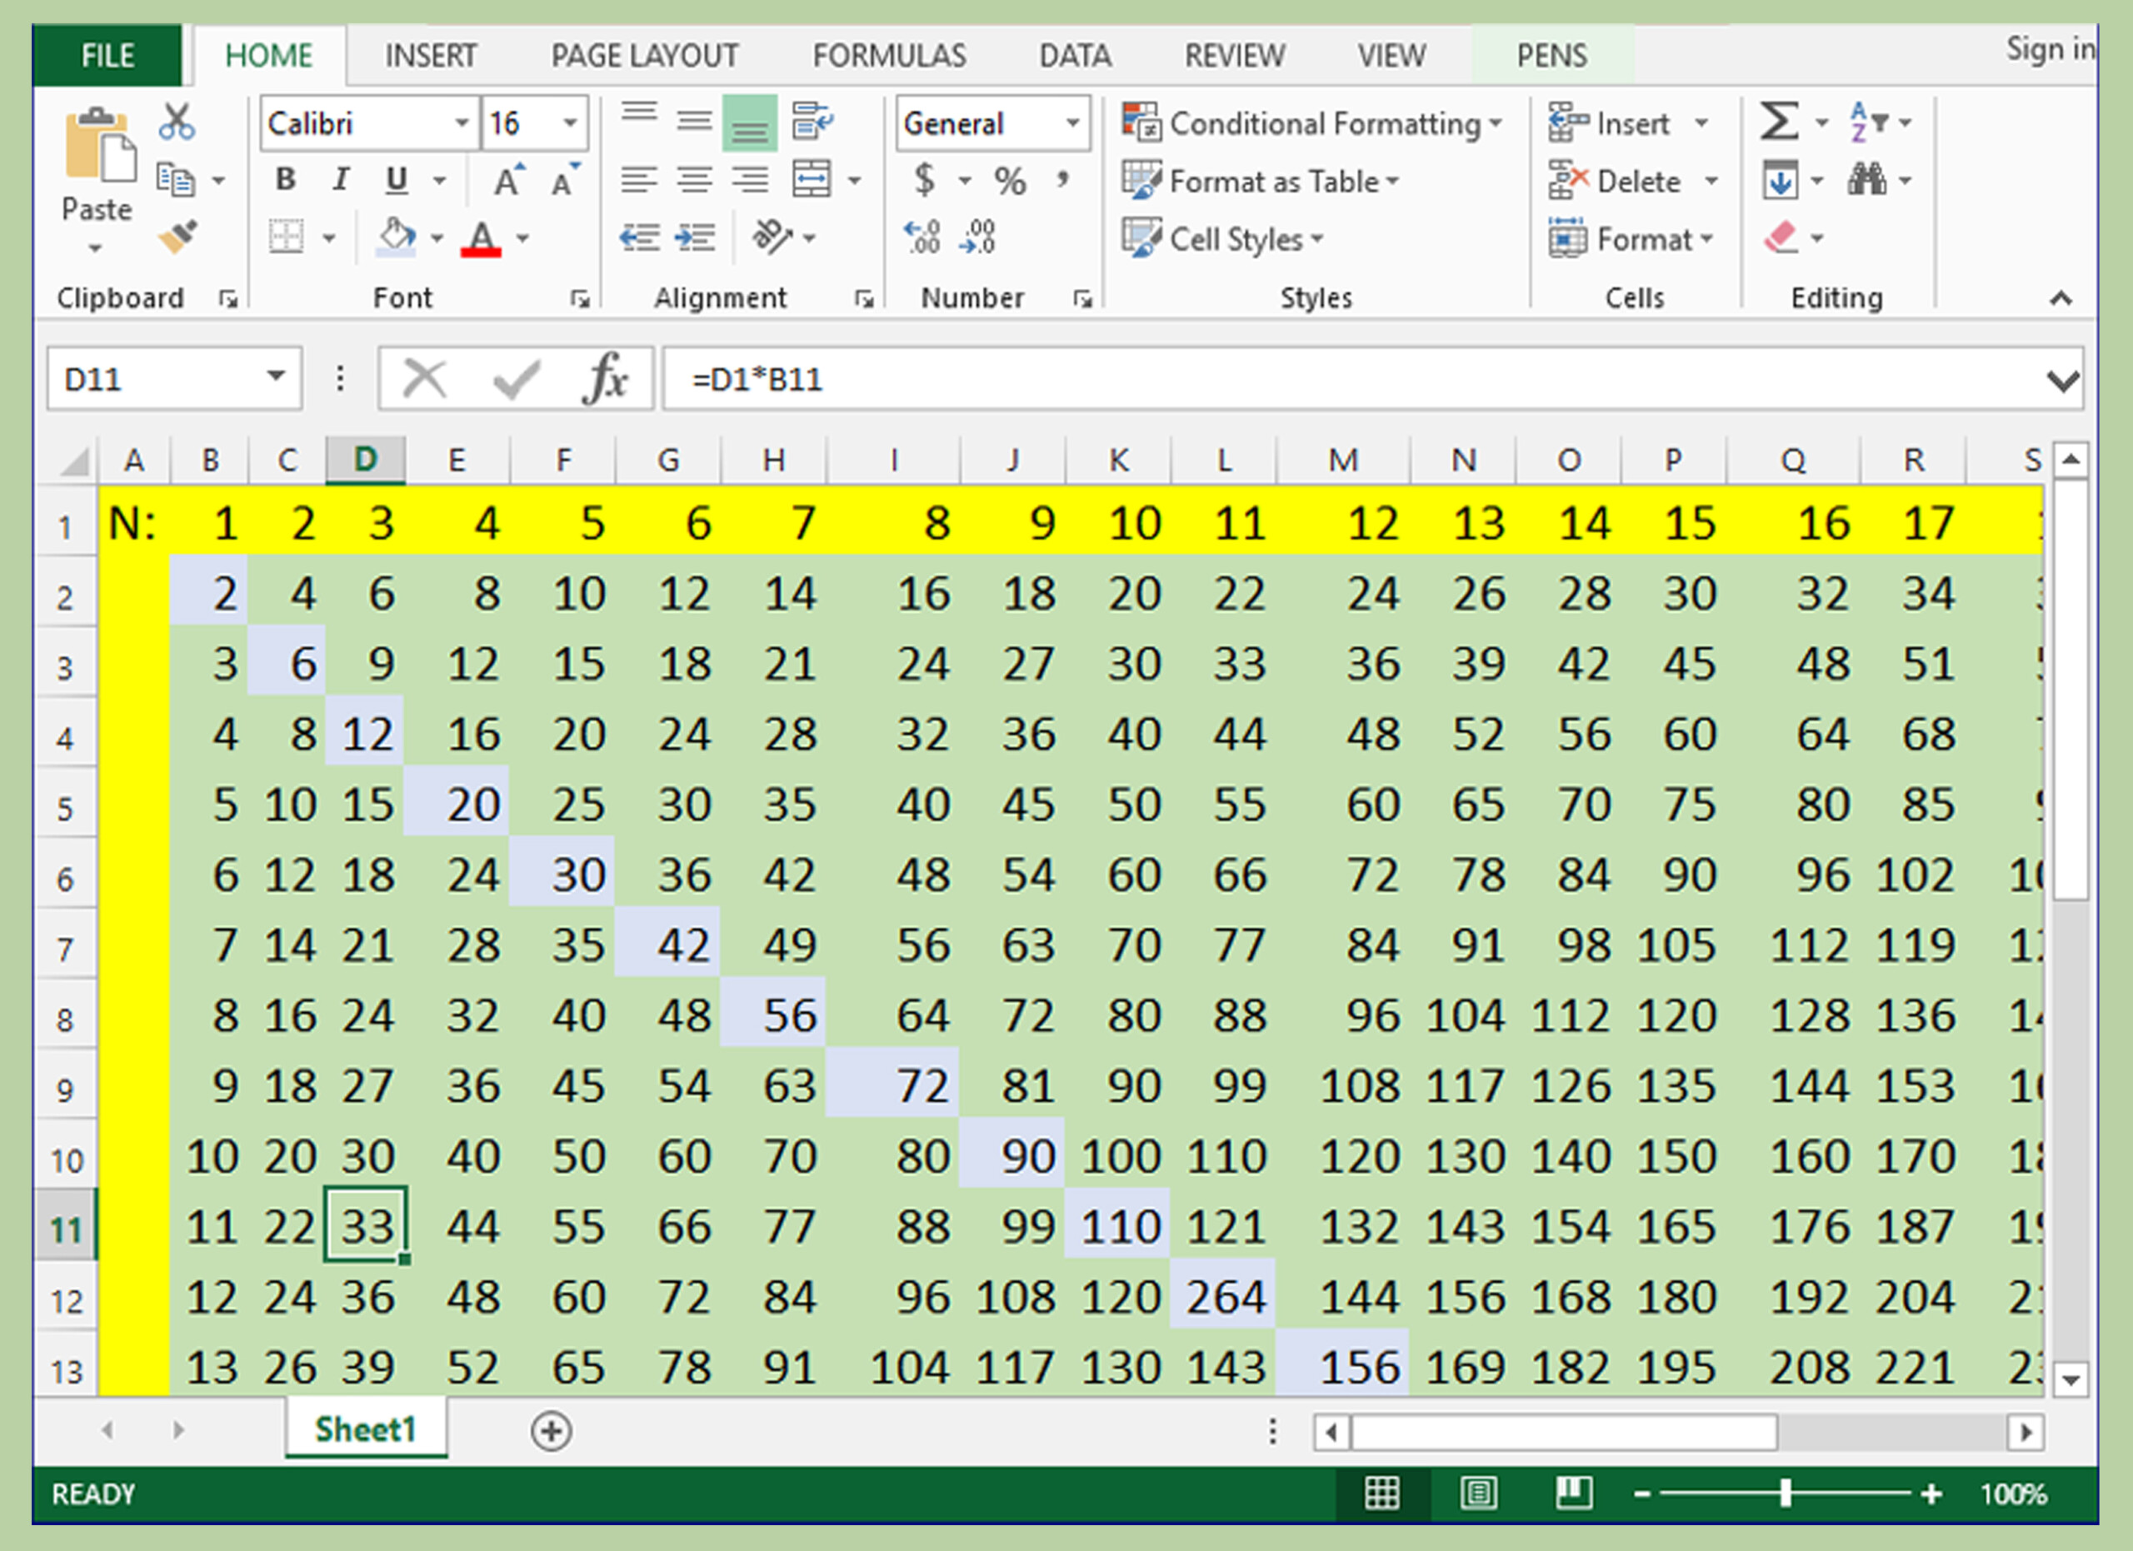Click the Increase Decimal icon
The height and width of the screenshot is (1551, 2133).
(x=922, y=237)
